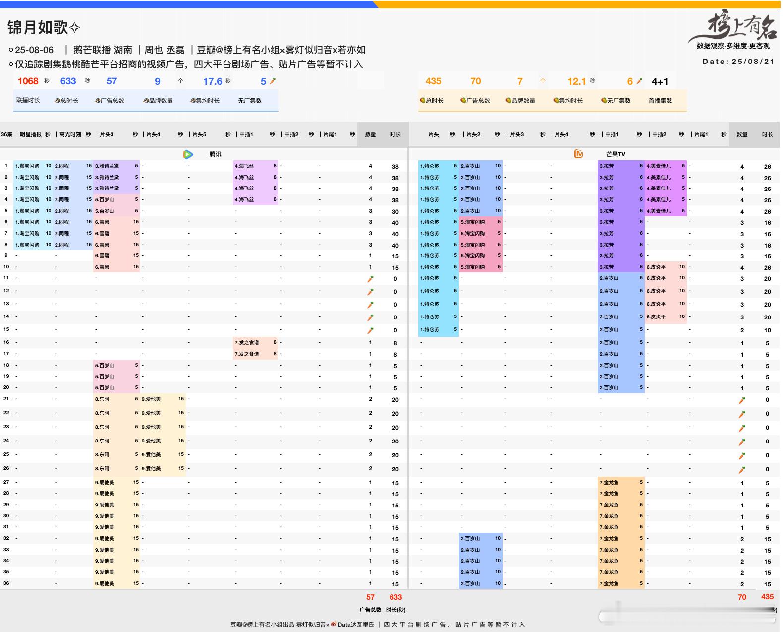Click penguin icon beside Tencent 广告总数 label
This screenshot has width=783, height=632.
[x=98, y=101]
